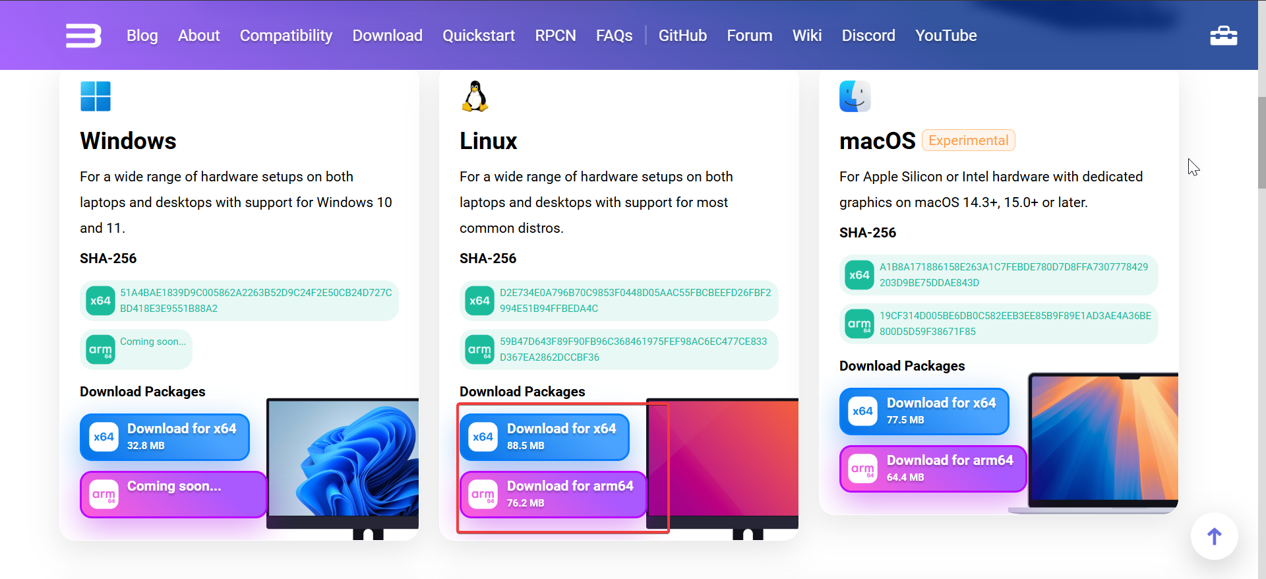Click the MacBook laptop image

click(1095, 443)
